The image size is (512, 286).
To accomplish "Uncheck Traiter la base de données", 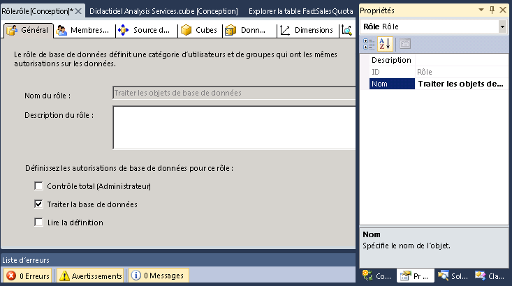I will (38, 204).
